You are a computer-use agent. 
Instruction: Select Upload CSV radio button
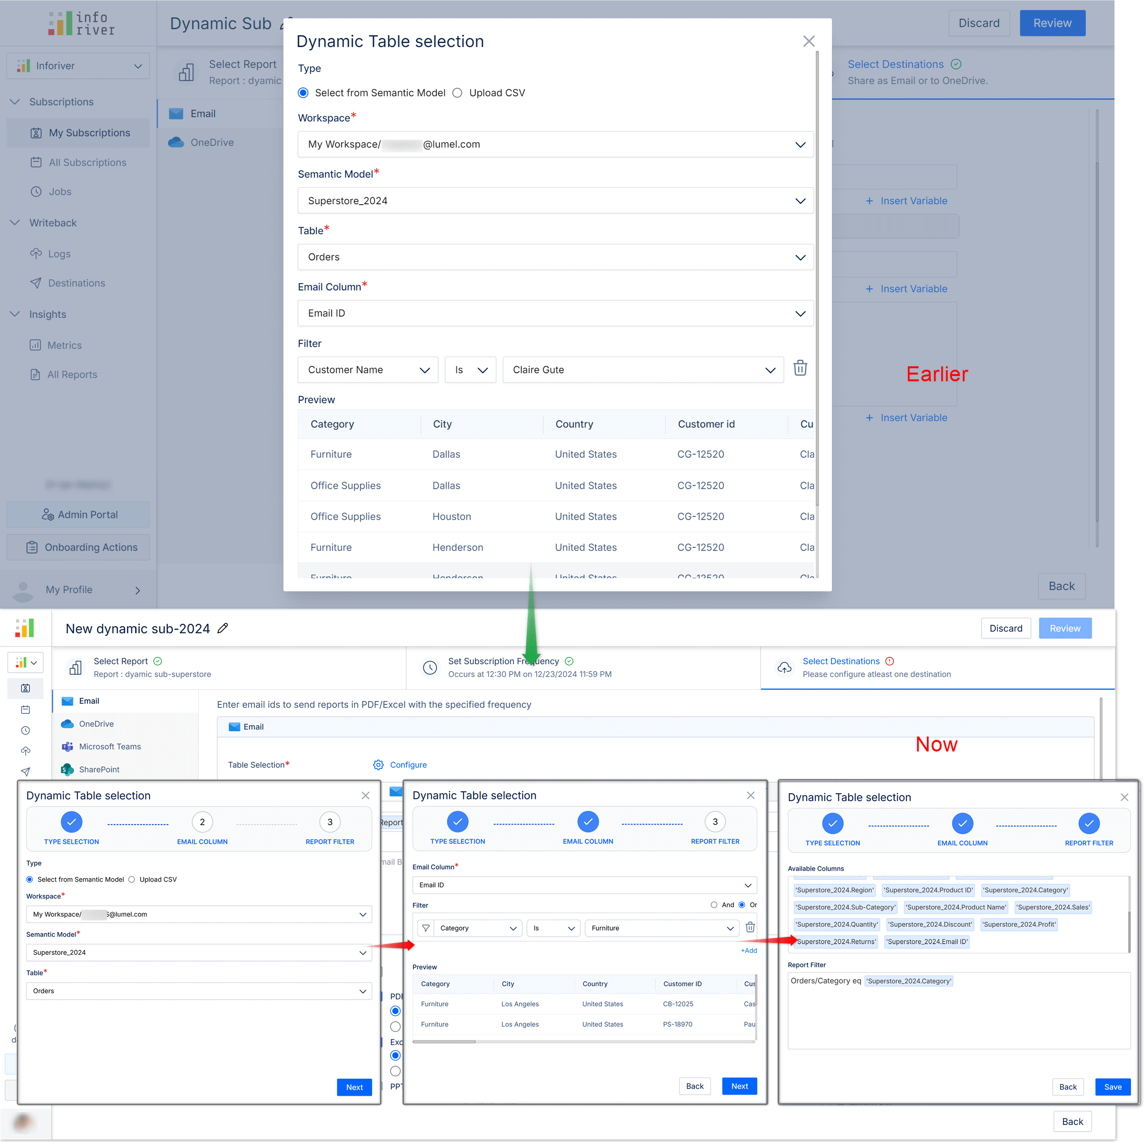(457, 92)
